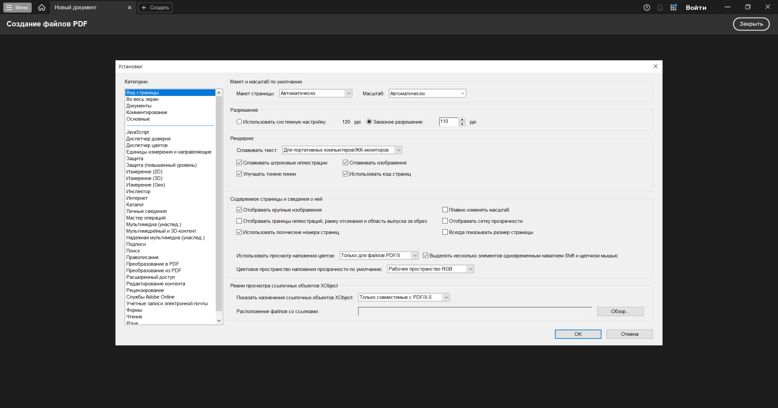Image resolution: width=778 pixels, height=408 pixels.
Task: Click the Создать new tab button
Action: [x=155, y=8]
